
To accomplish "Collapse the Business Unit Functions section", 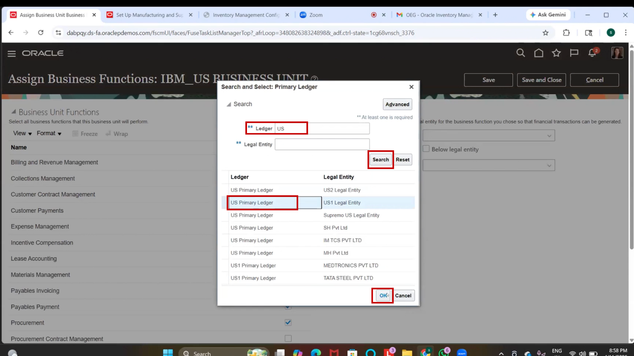I will point(14,112).
